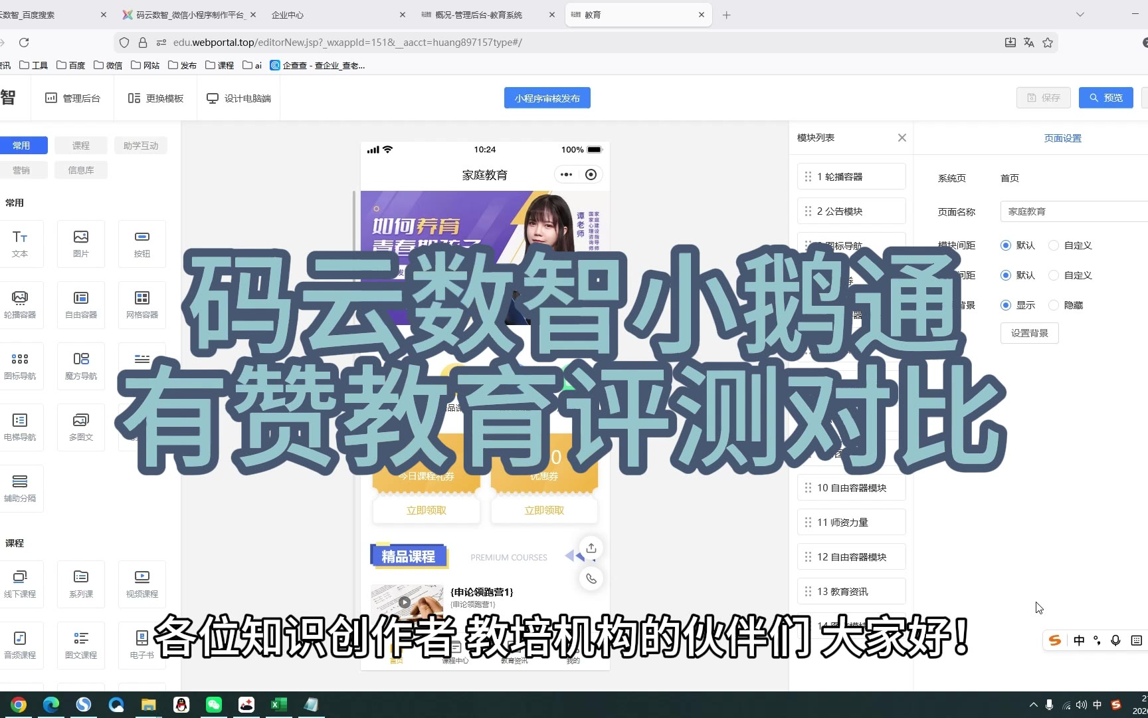The image size is (1148, 718).
Task: Add the 视频课程 video course component
Action: click(x=142, y=584)
